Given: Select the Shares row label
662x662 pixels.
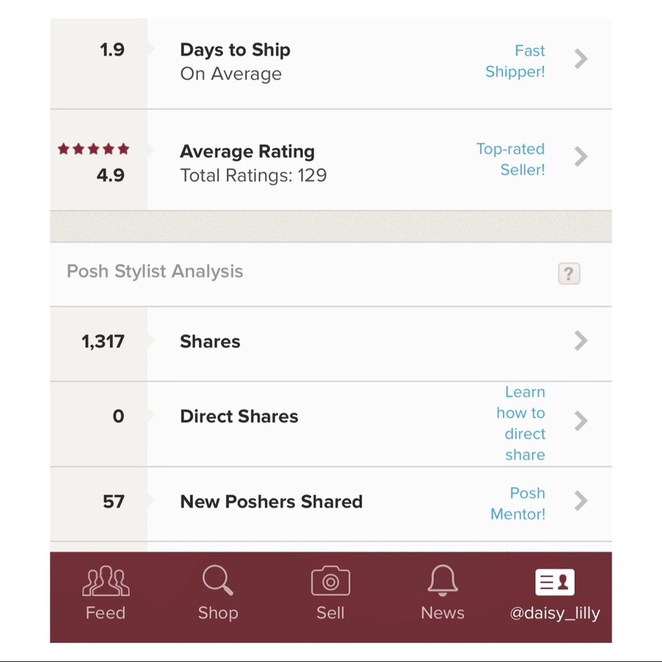Looking at the screenshot, I should (x=210, y=342).
